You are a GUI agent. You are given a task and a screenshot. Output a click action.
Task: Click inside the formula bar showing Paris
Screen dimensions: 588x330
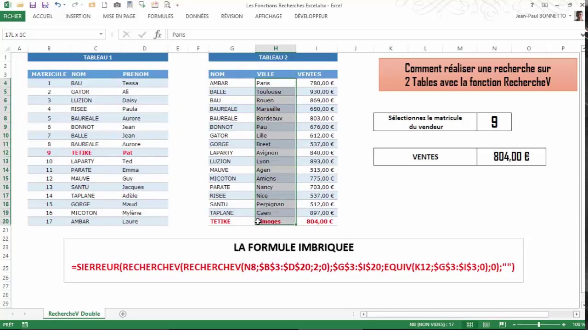pos(374,34)
